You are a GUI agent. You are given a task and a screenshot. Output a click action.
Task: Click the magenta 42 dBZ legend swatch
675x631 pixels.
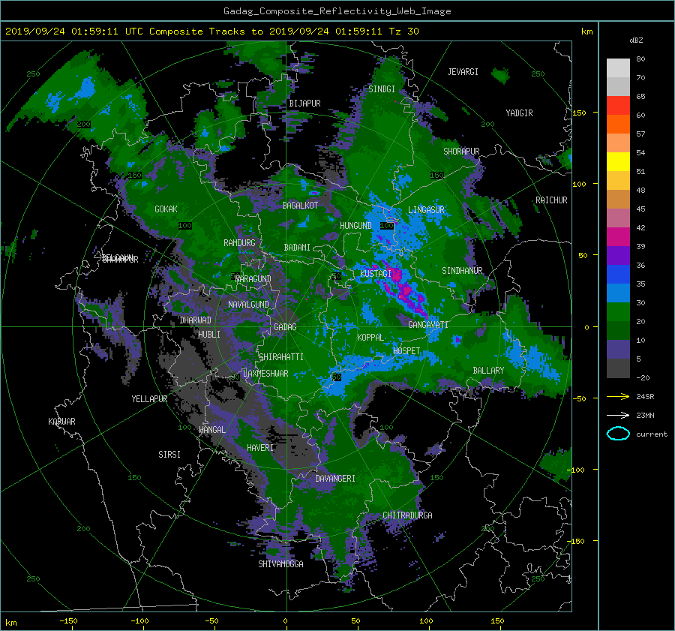pyautogui.click(x=618, y=236)
